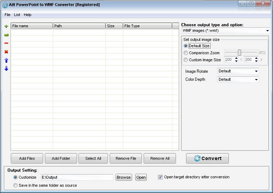Click Browse to choose output folder
The image size is (273, 193).
(x=124, y=177)
